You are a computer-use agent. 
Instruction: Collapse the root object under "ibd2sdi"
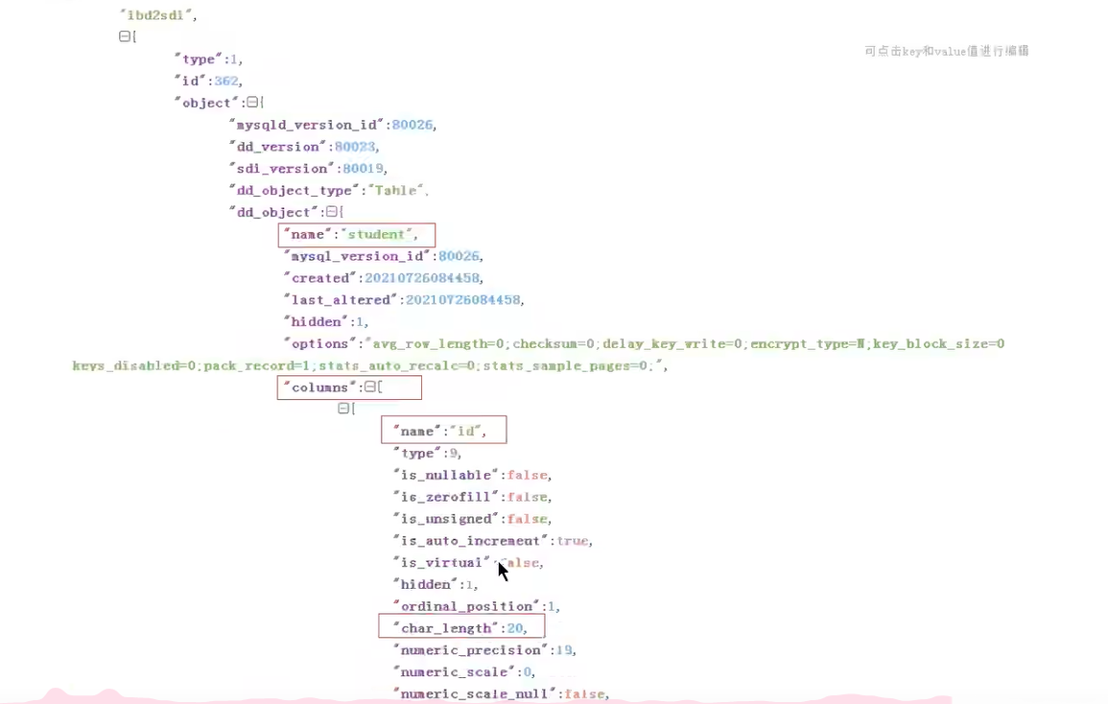point(125,36)
